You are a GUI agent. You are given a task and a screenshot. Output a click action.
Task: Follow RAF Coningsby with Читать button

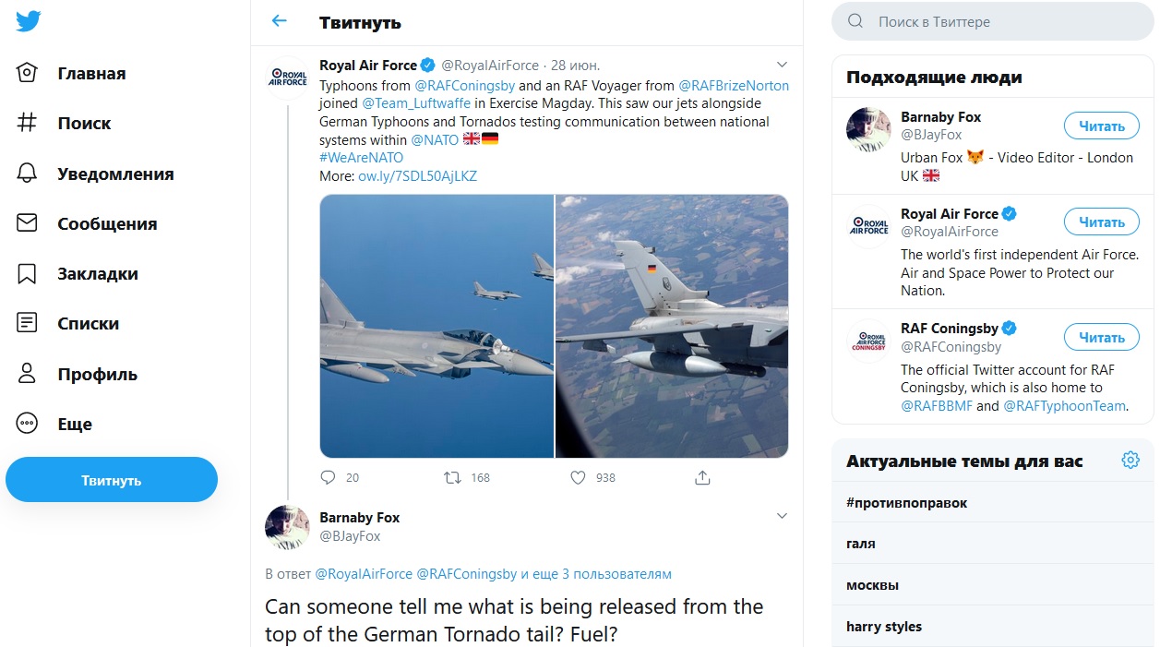(1101, 338)
